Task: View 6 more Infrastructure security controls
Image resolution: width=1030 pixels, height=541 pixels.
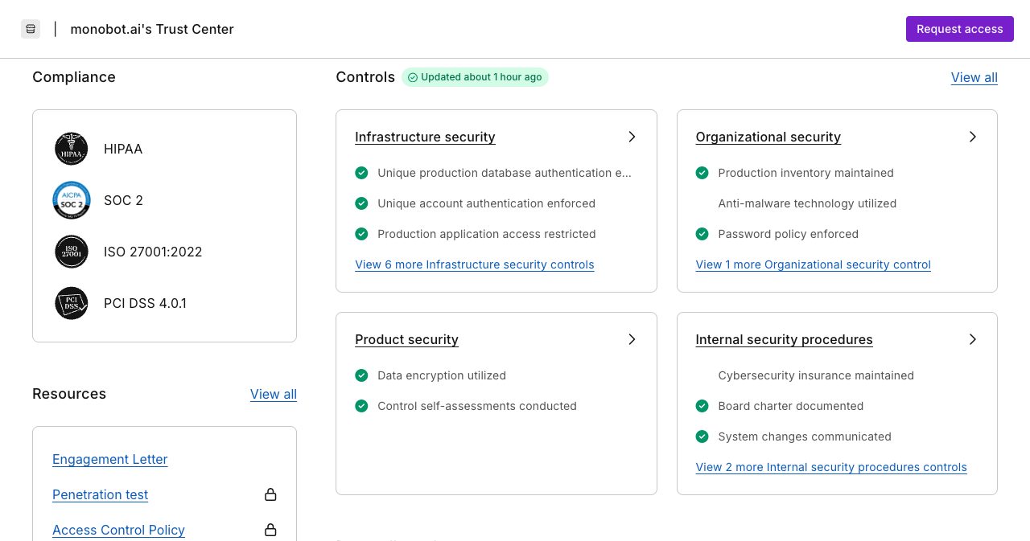Action: (475, 264)
